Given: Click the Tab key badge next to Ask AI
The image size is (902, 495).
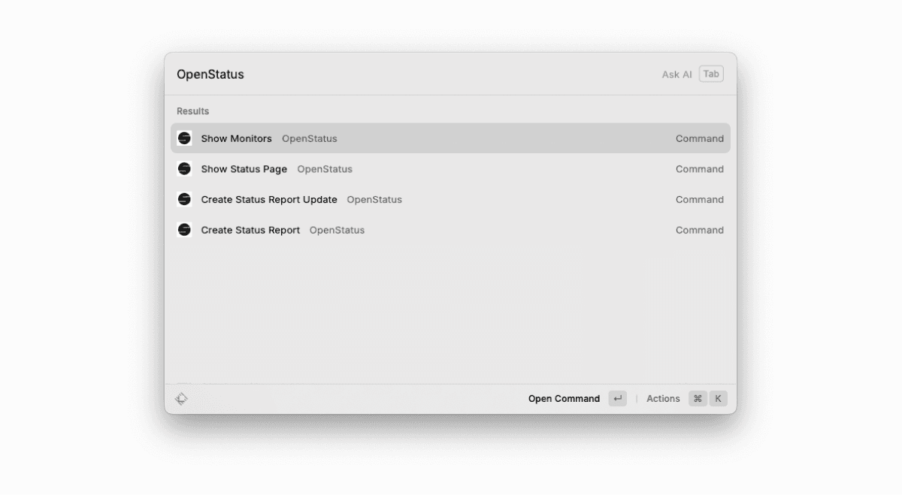Looking at the screenshot, I should pyautogui.click(x=710, y=73).
